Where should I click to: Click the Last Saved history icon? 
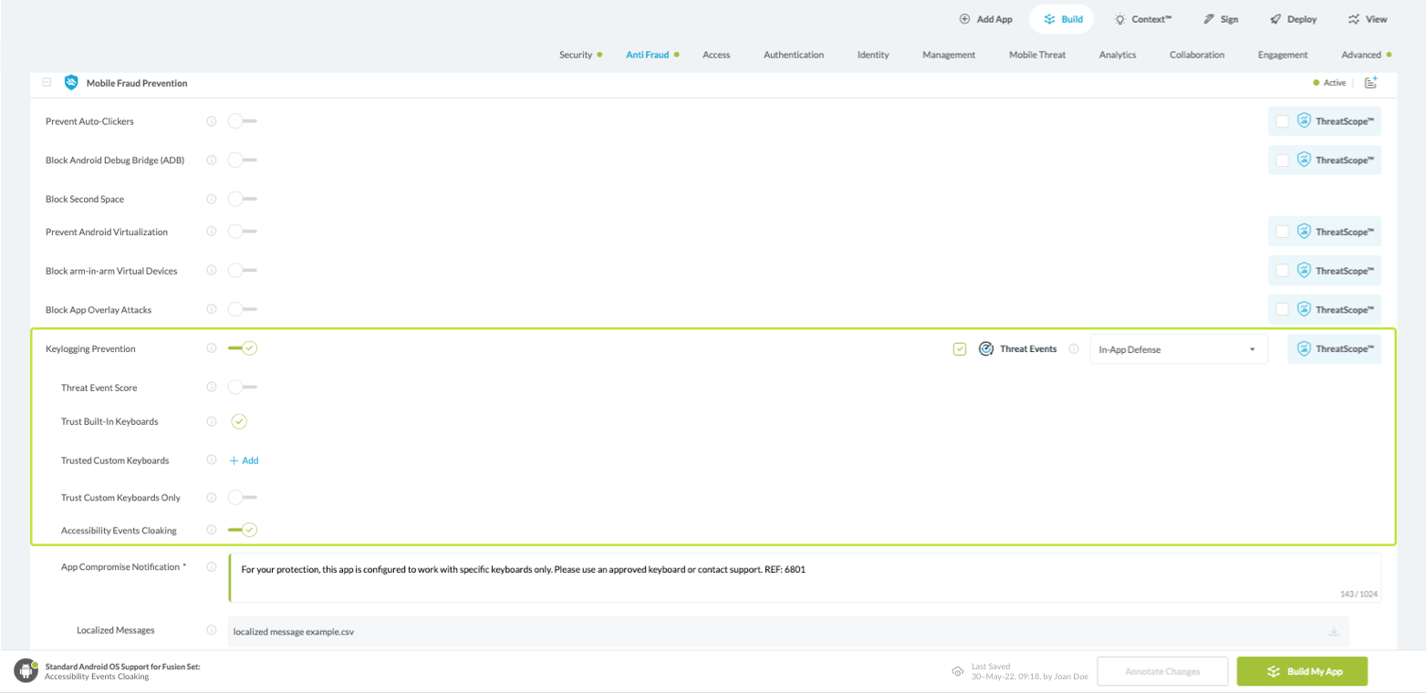958,671
